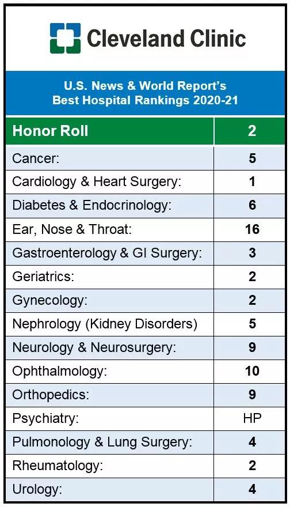Select the Best Hospital Rankings 2020-21 header
This screenshot has width=290, height=507.
click(146, 93)
